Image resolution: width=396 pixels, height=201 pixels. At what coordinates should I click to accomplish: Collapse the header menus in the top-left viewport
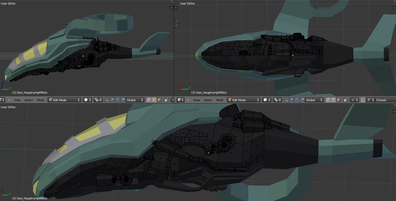pos(9,100)
